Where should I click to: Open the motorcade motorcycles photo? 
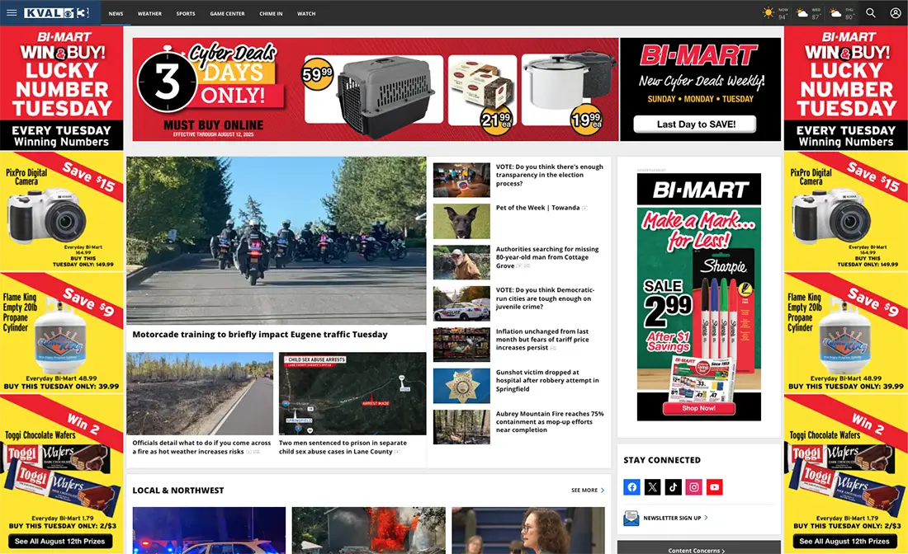(x=277, y=241)
